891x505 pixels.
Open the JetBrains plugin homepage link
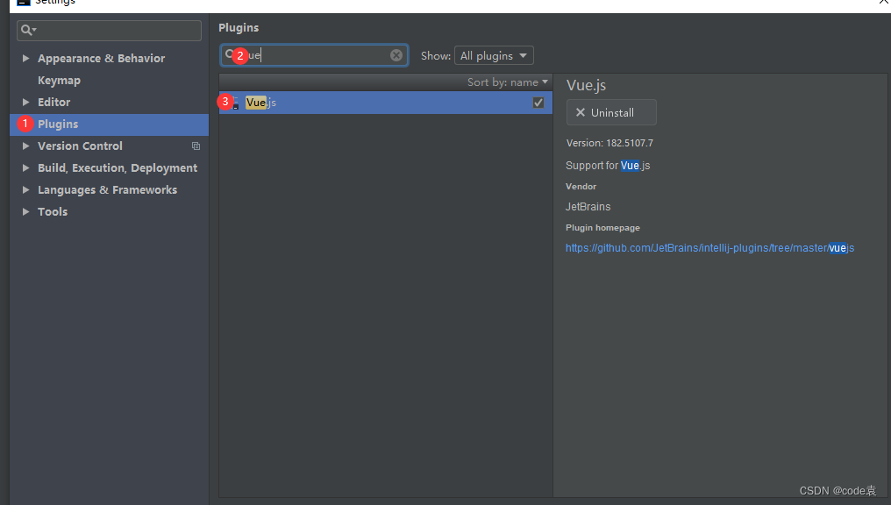coord(709,247)
